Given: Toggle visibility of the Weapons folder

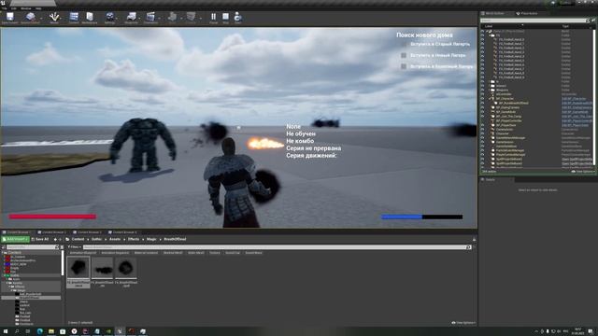Looking at the screenshot, I should pos(482,90).
